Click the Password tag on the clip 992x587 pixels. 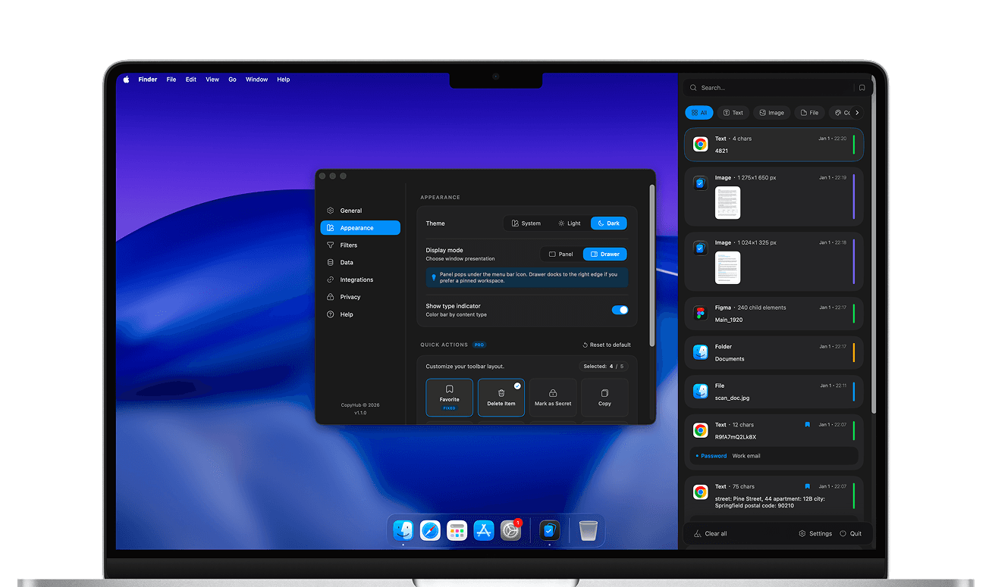click(x=711, y=456)
